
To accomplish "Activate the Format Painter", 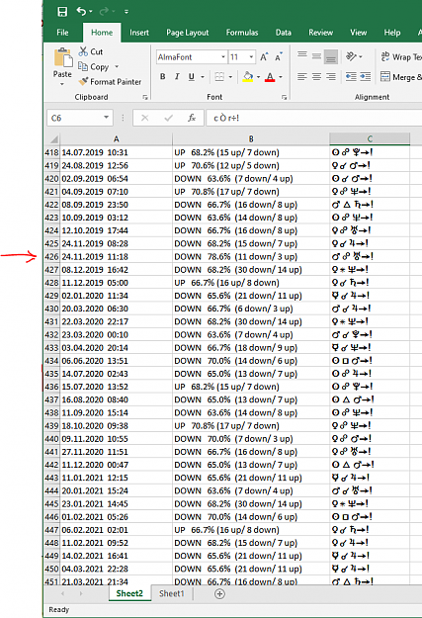I will pyautogui.click(x=110, y=82).
